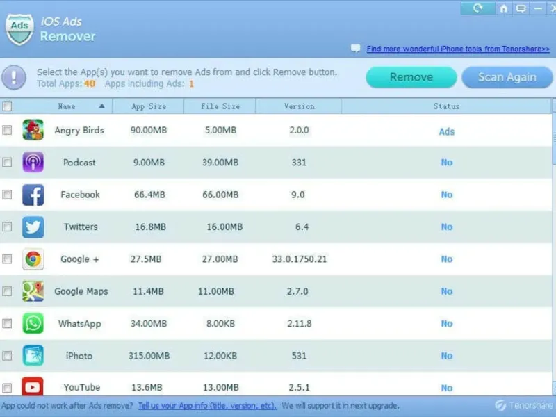Click the Podcast app icon

point(33,162)
